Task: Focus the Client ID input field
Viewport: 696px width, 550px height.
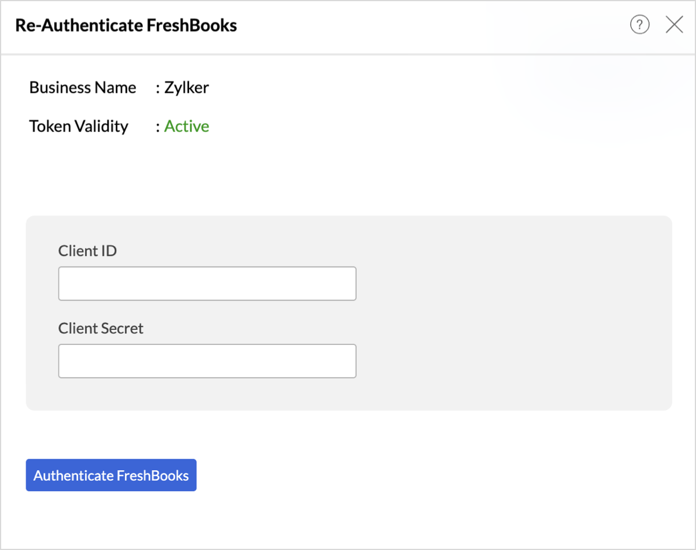Action: [x=207, y=284]
